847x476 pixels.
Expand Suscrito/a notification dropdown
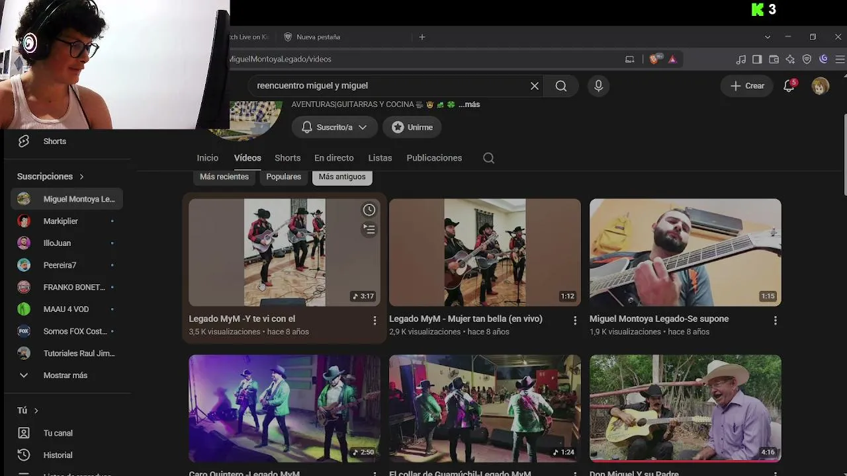(334, 128)
